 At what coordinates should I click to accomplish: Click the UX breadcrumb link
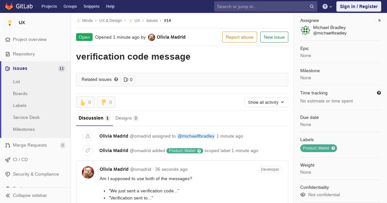click(137, 20)
